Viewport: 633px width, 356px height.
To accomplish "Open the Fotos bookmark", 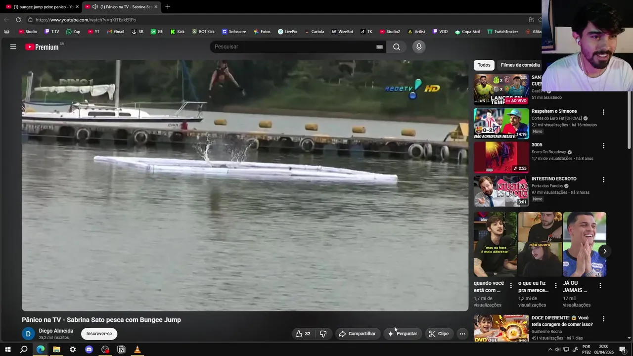I will [x=262, y=32].
